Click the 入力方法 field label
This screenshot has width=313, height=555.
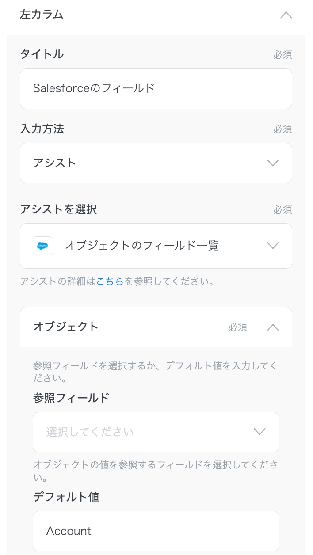tap(42, 129)
